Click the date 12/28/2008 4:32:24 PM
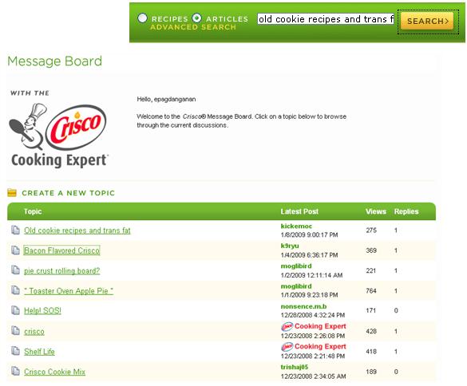Image resolution: width=467 pixels, height=386 pixels. tap(313, 315)
